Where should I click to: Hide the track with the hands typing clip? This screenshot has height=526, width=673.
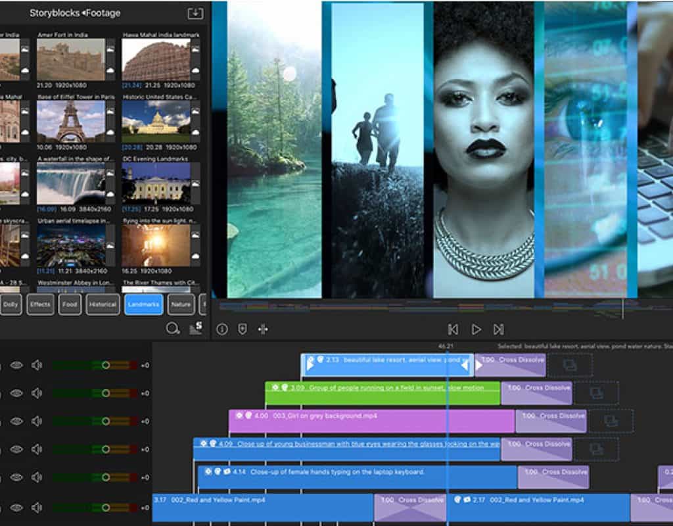(16, 477)
